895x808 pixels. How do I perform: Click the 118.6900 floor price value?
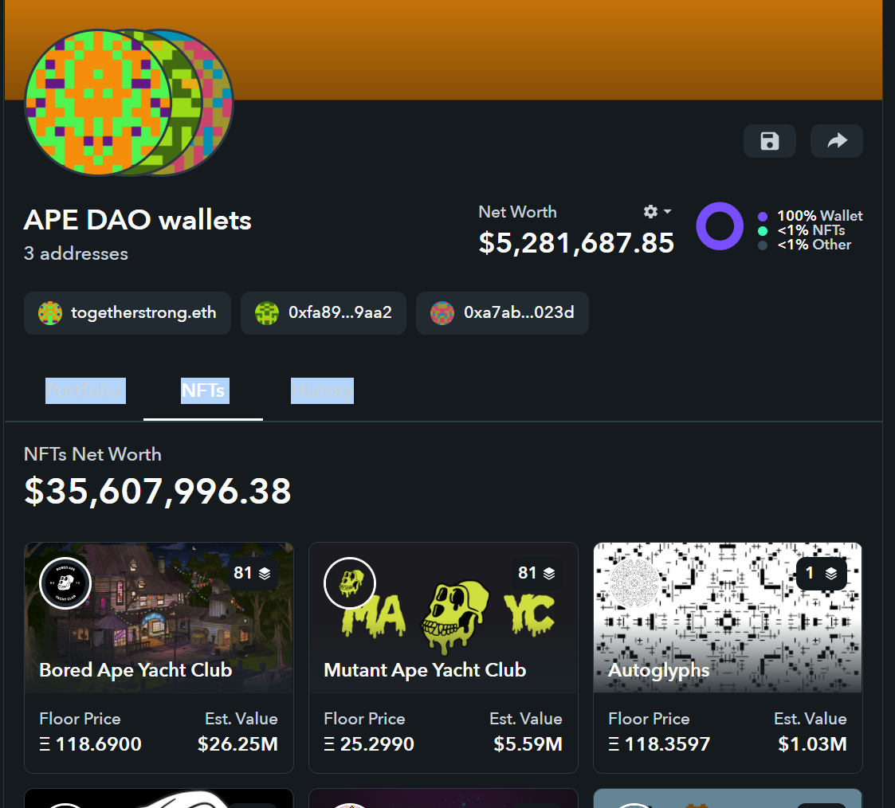point(90,744)
